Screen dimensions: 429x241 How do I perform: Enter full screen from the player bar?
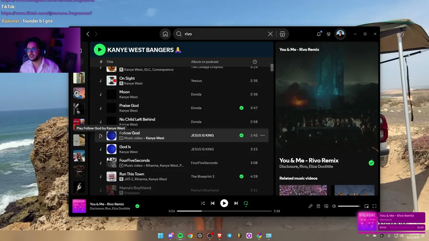374,206
